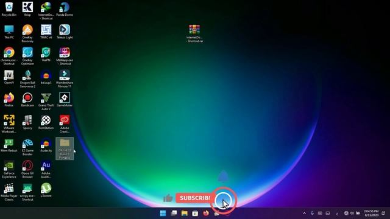The height and width of the screenshot is (219, 390).
Task: Open Task View from the taskbar
Action: coord(174,213)
